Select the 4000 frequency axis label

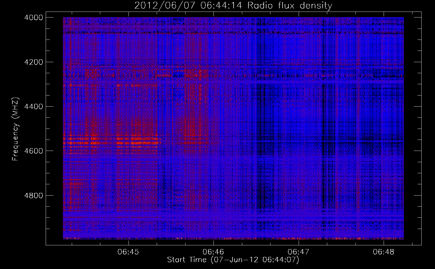34,17
